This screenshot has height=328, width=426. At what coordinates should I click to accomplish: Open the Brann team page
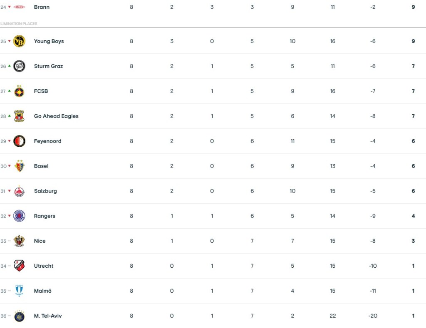point(42,7)
